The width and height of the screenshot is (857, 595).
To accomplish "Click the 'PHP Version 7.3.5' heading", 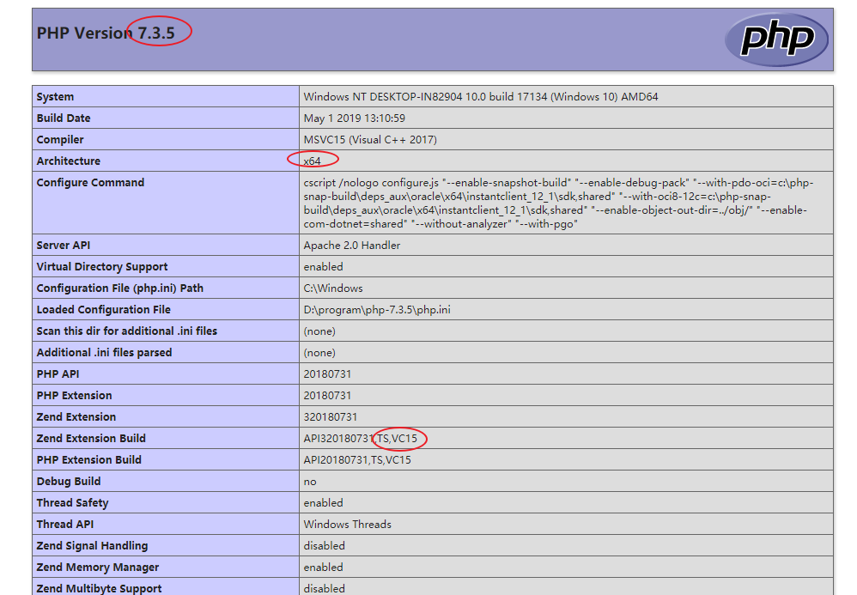I will coord(106,33).
